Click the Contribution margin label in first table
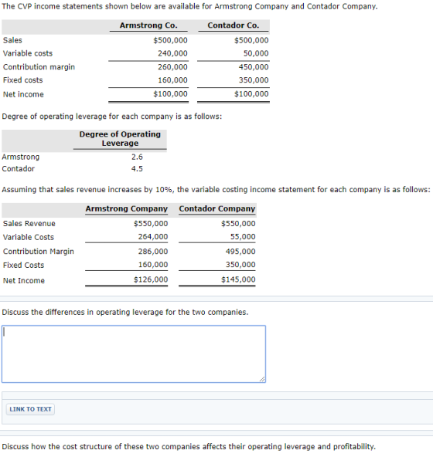 39,67
